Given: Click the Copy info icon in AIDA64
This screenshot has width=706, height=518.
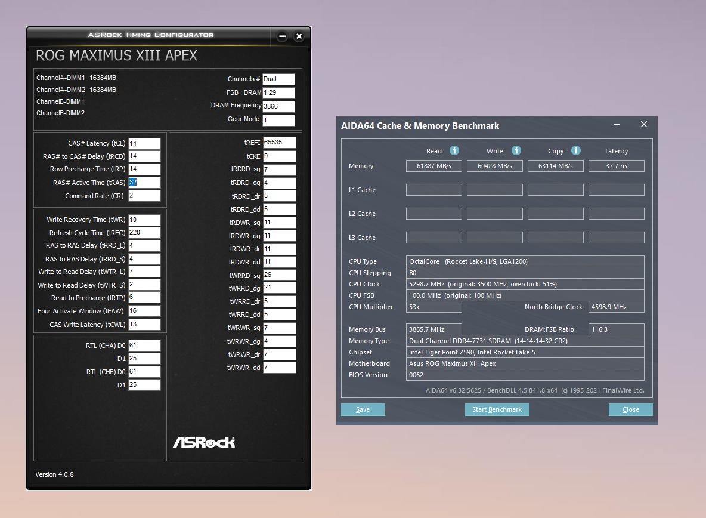Looking at the screenshot, I should [576, 150].
